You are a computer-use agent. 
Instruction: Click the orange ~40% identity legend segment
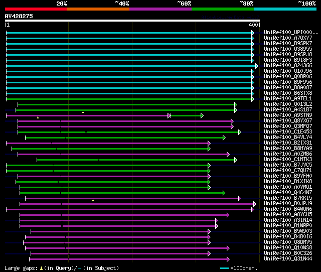(x=98, y=9)
